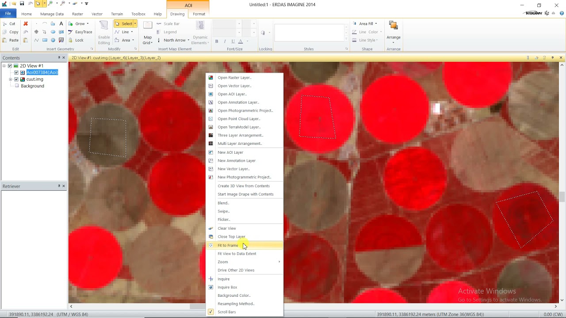
Task: Toggle visibility checkbox for Aoi007384 layer
Action: pos(16,72)
